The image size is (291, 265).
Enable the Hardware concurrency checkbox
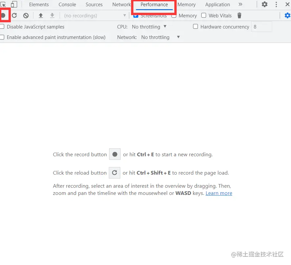(x=195, y=27)
